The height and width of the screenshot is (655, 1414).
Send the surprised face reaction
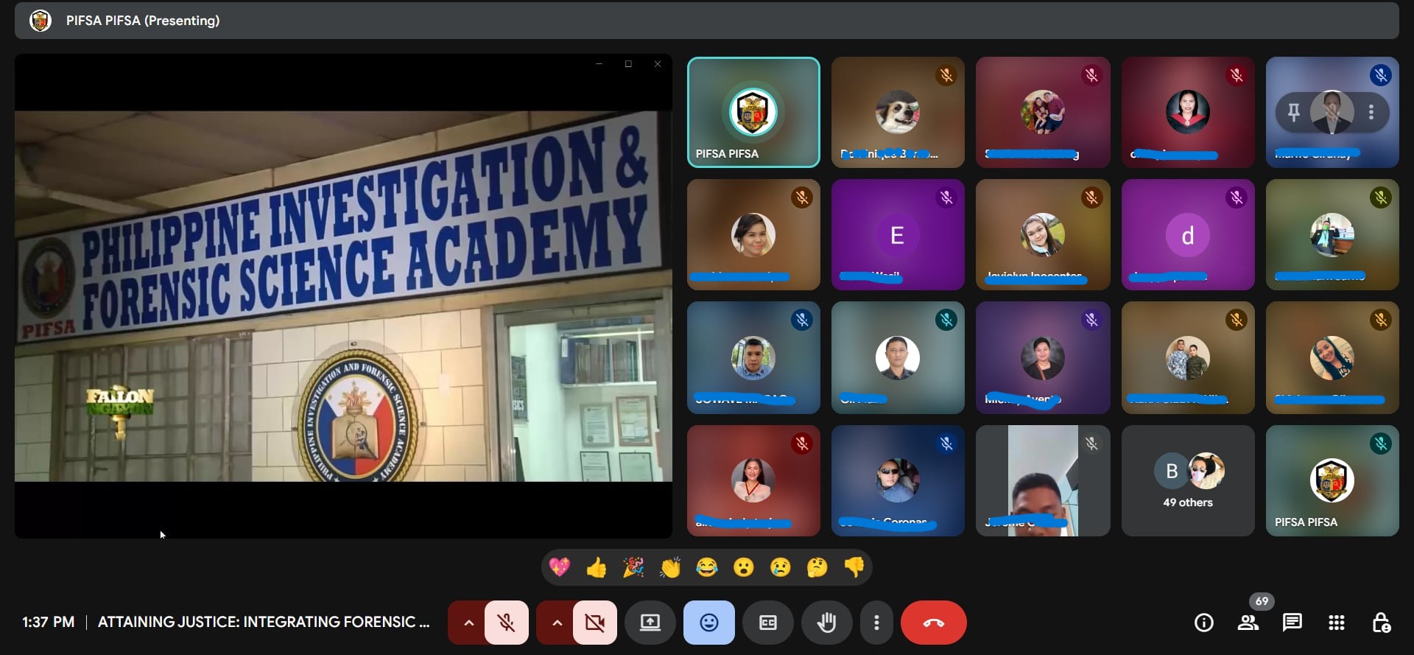(744, 567)
